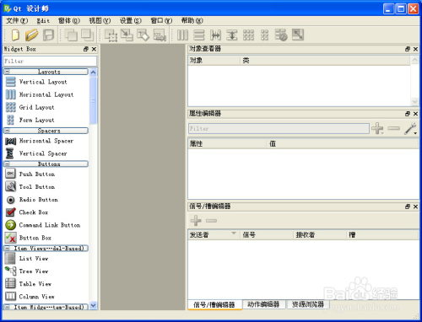This screenshot has height=322, width=422.
Task: Float the 对象查看器 panel
Action: click(x=408, y=49)
